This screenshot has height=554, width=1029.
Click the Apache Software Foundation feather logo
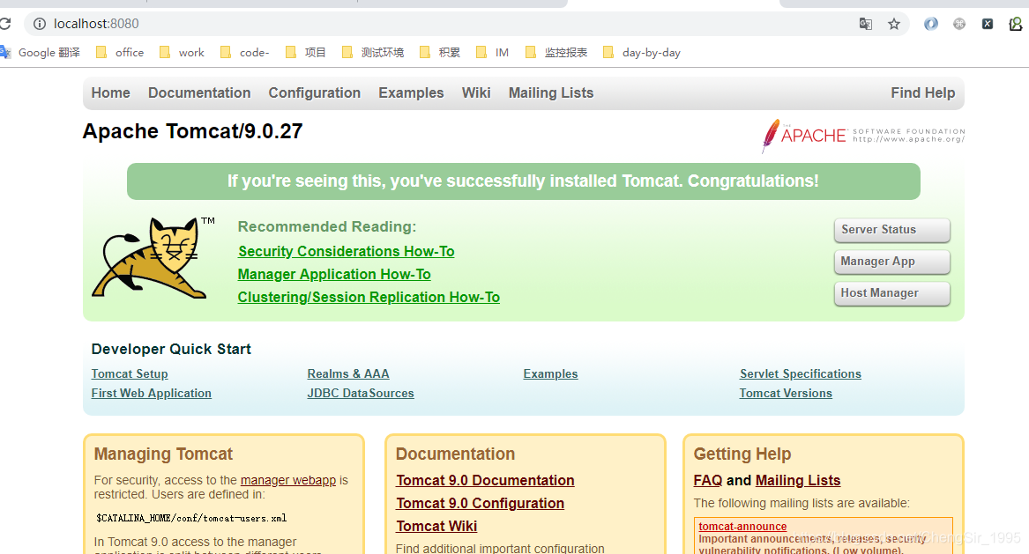point(863,136)
